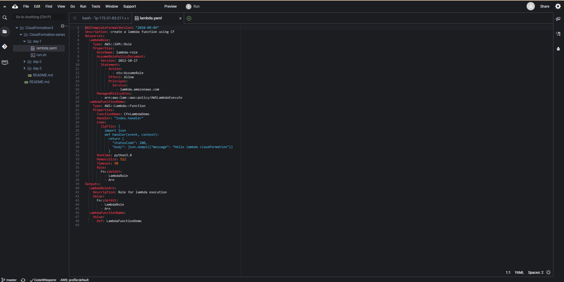The width and height of the screenshot is (564, 282).
Task: Open the Source Control git icon
Action: (5, 46)
